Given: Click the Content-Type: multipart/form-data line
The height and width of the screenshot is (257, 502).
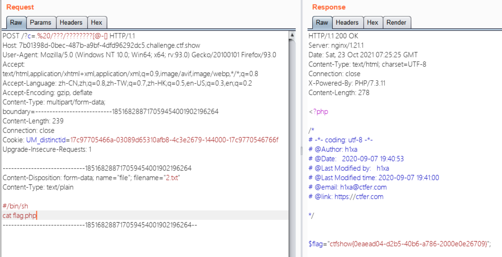Looking at the screenshot, I should click(54, 102).
